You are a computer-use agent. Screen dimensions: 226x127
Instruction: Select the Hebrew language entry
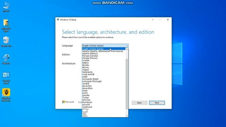click(x=104, y=109)
